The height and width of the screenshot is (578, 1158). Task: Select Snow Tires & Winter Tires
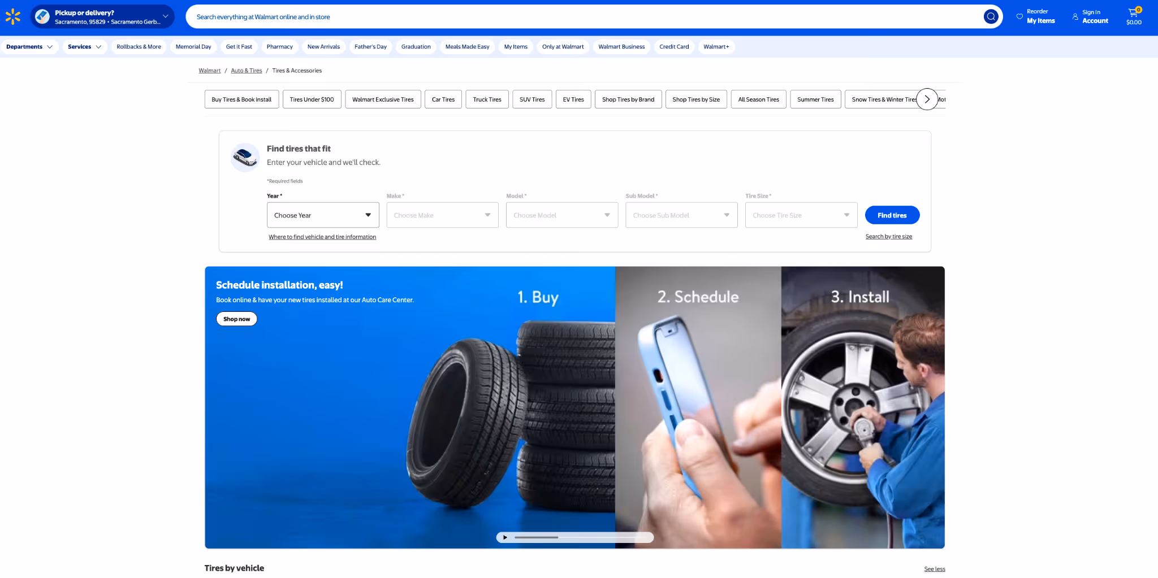(x=882, y=99)
